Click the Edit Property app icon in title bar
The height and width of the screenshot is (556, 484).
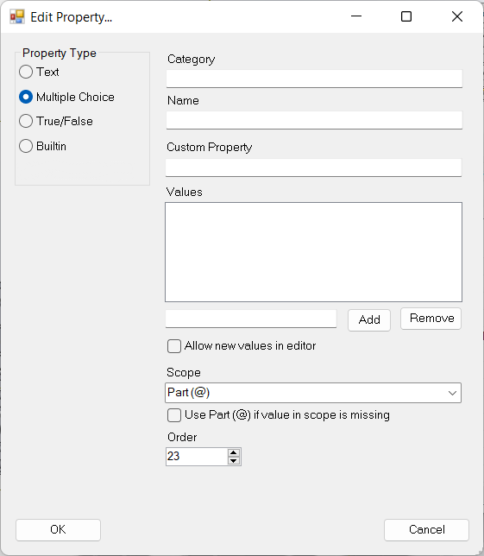(17, 16)
